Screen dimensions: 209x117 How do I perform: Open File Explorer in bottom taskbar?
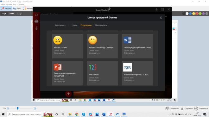pyautogui.click(x=70, y=114)
